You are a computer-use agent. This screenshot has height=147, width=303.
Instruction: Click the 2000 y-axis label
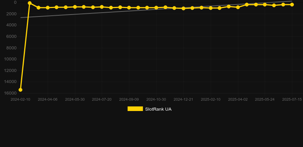pos(12,14)
